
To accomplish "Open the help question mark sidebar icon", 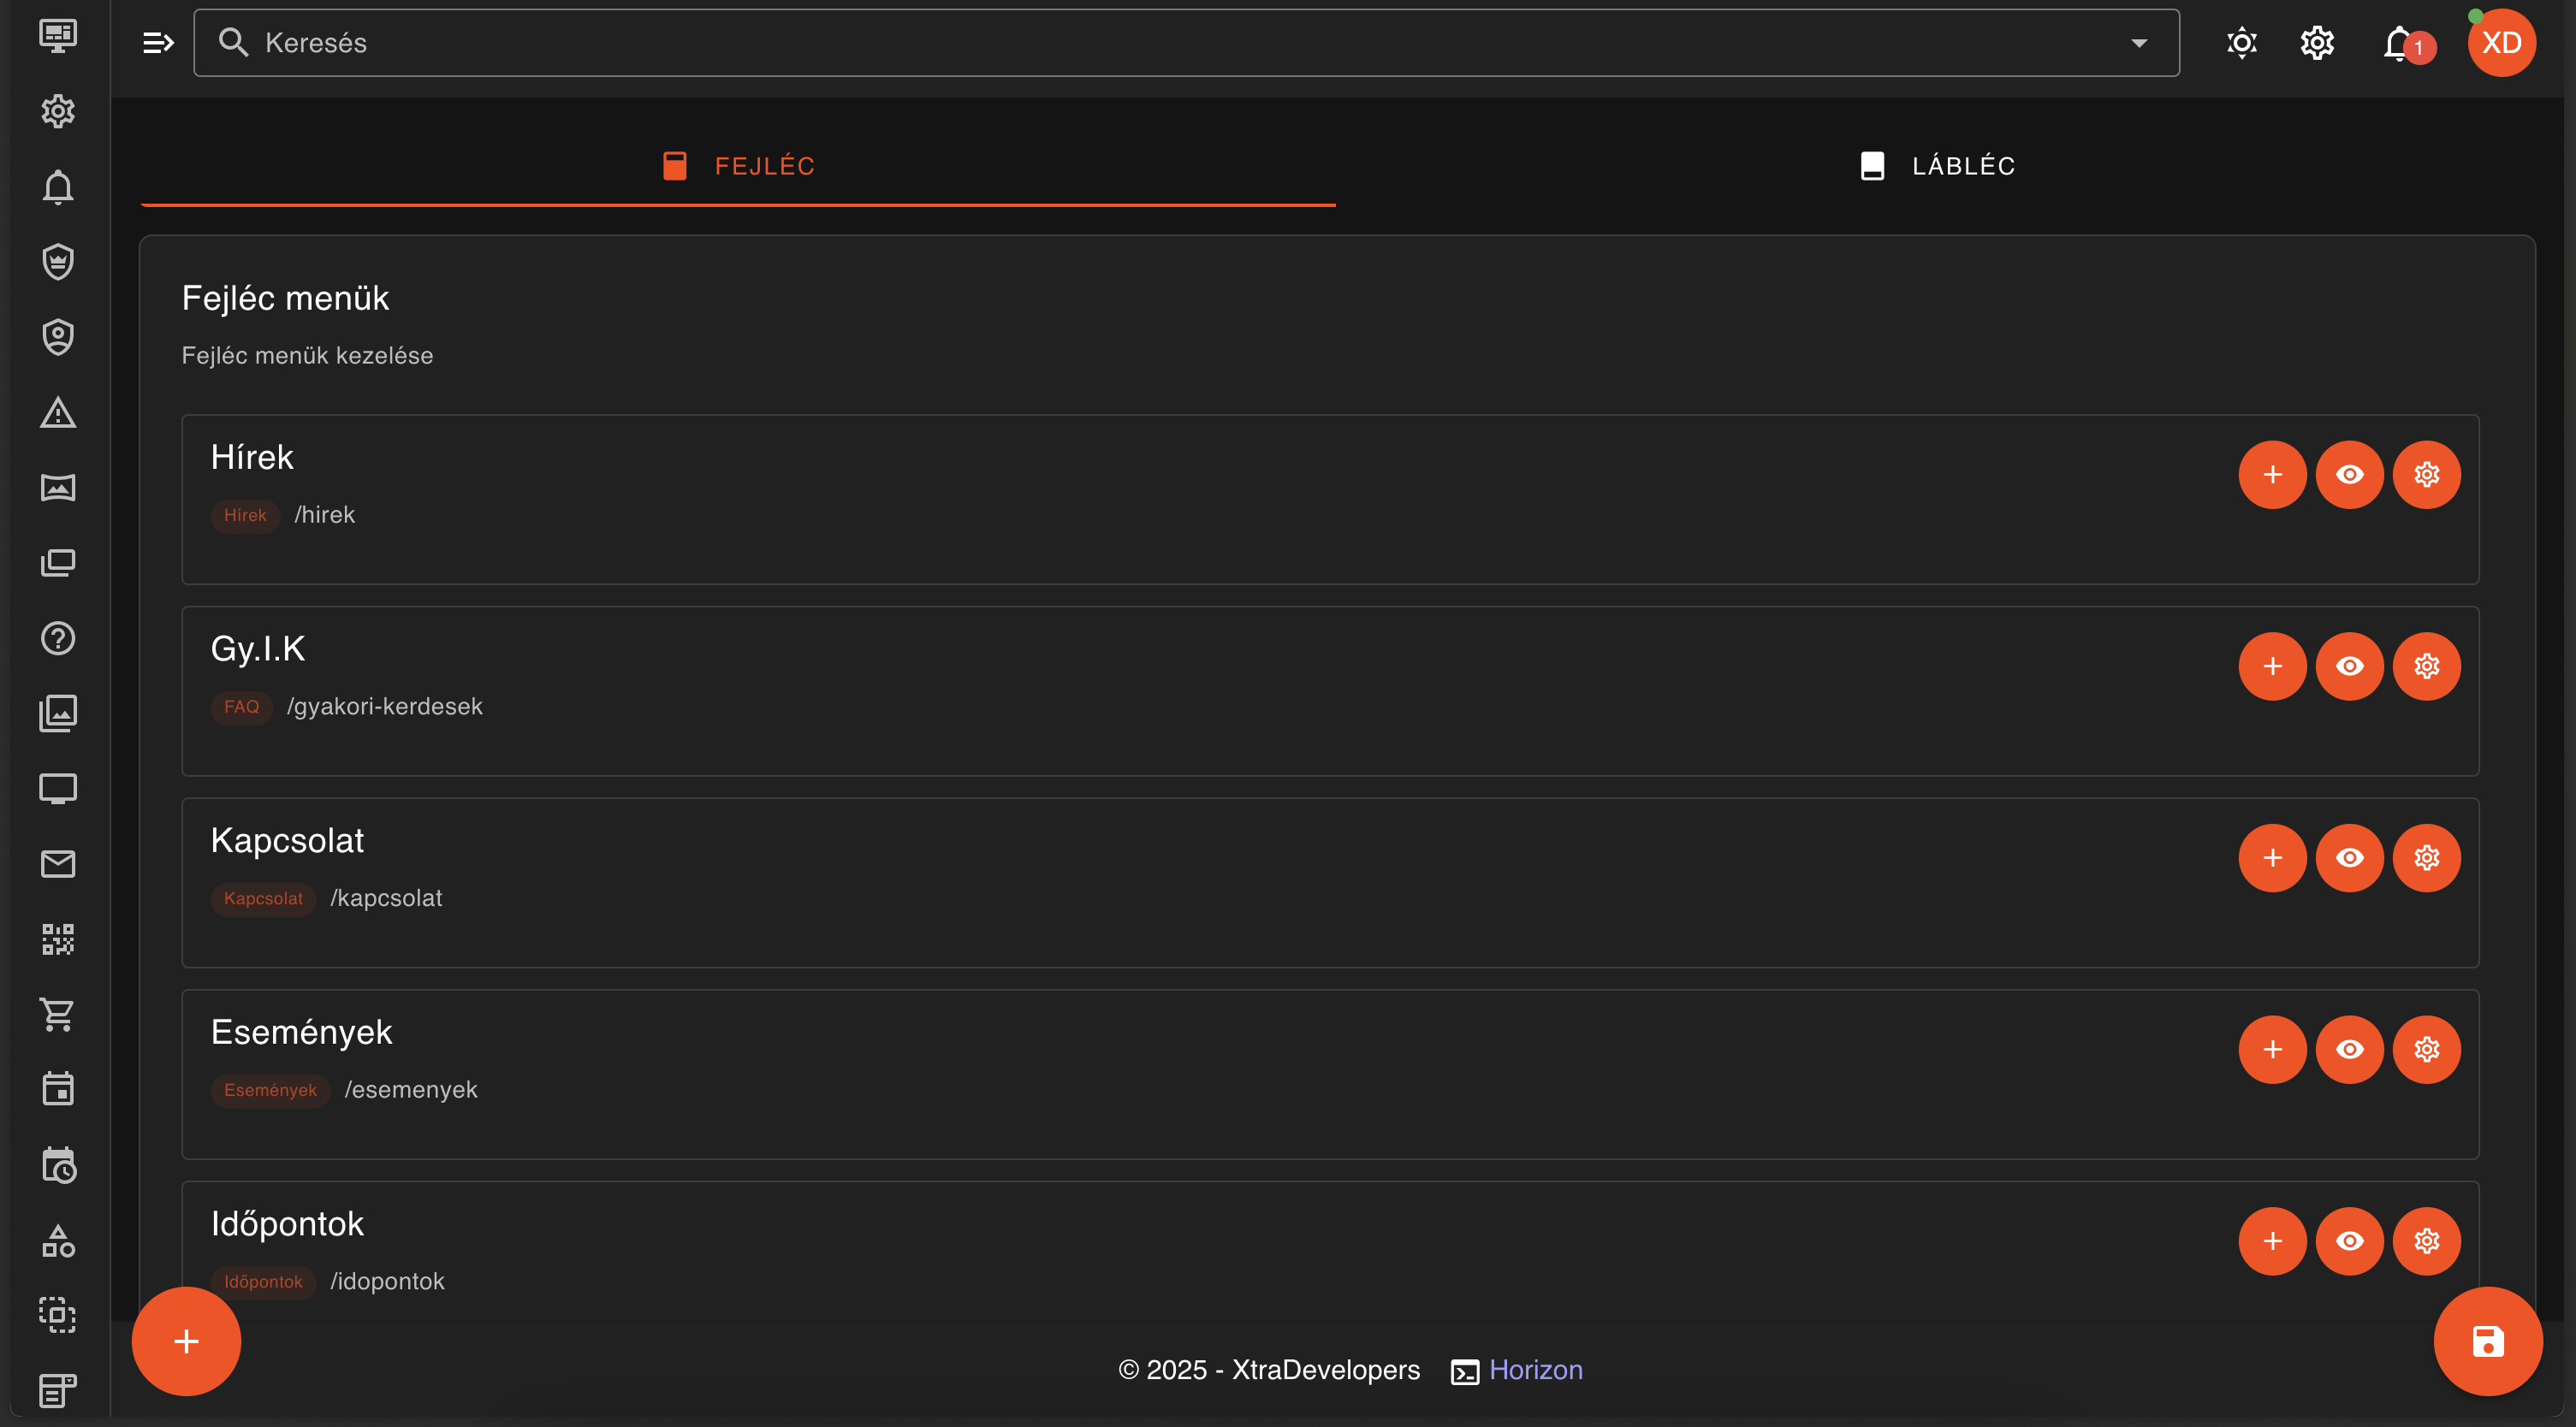I will [57, 638].
